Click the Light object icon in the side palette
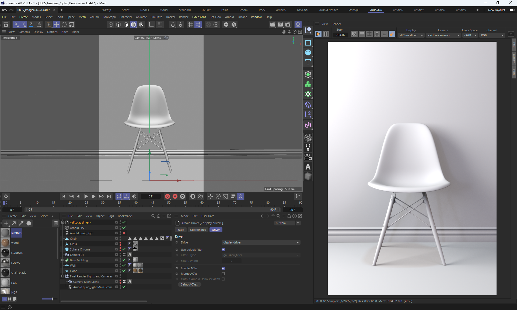Viewport: 517px width, 310px height. pyautogui.click(x=308, y=147)
